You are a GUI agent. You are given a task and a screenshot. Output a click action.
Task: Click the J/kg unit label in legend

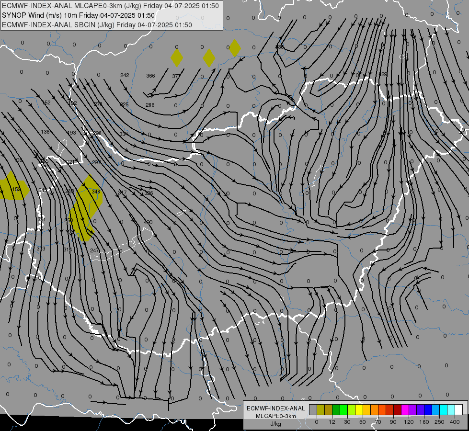[x=275, y=424]
